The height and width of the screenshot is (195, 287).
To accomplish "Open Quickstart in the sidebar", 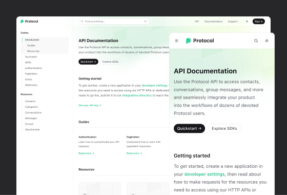I will coord(31,57).
